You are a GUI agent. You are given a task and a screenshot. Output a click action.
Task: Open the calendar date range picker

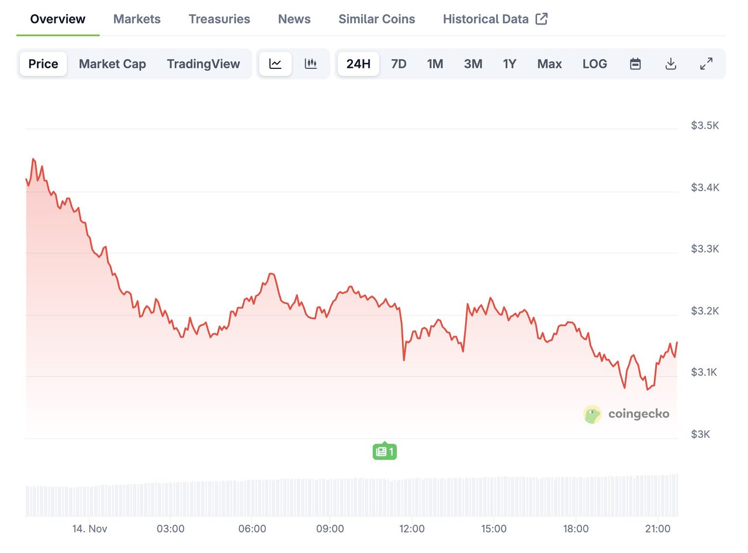[635, 64]
